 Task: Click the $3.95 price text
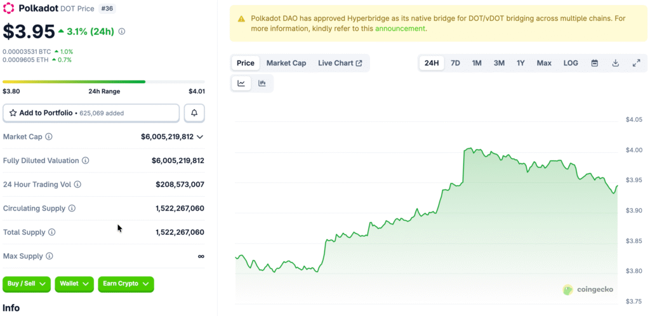pos(29,32)
